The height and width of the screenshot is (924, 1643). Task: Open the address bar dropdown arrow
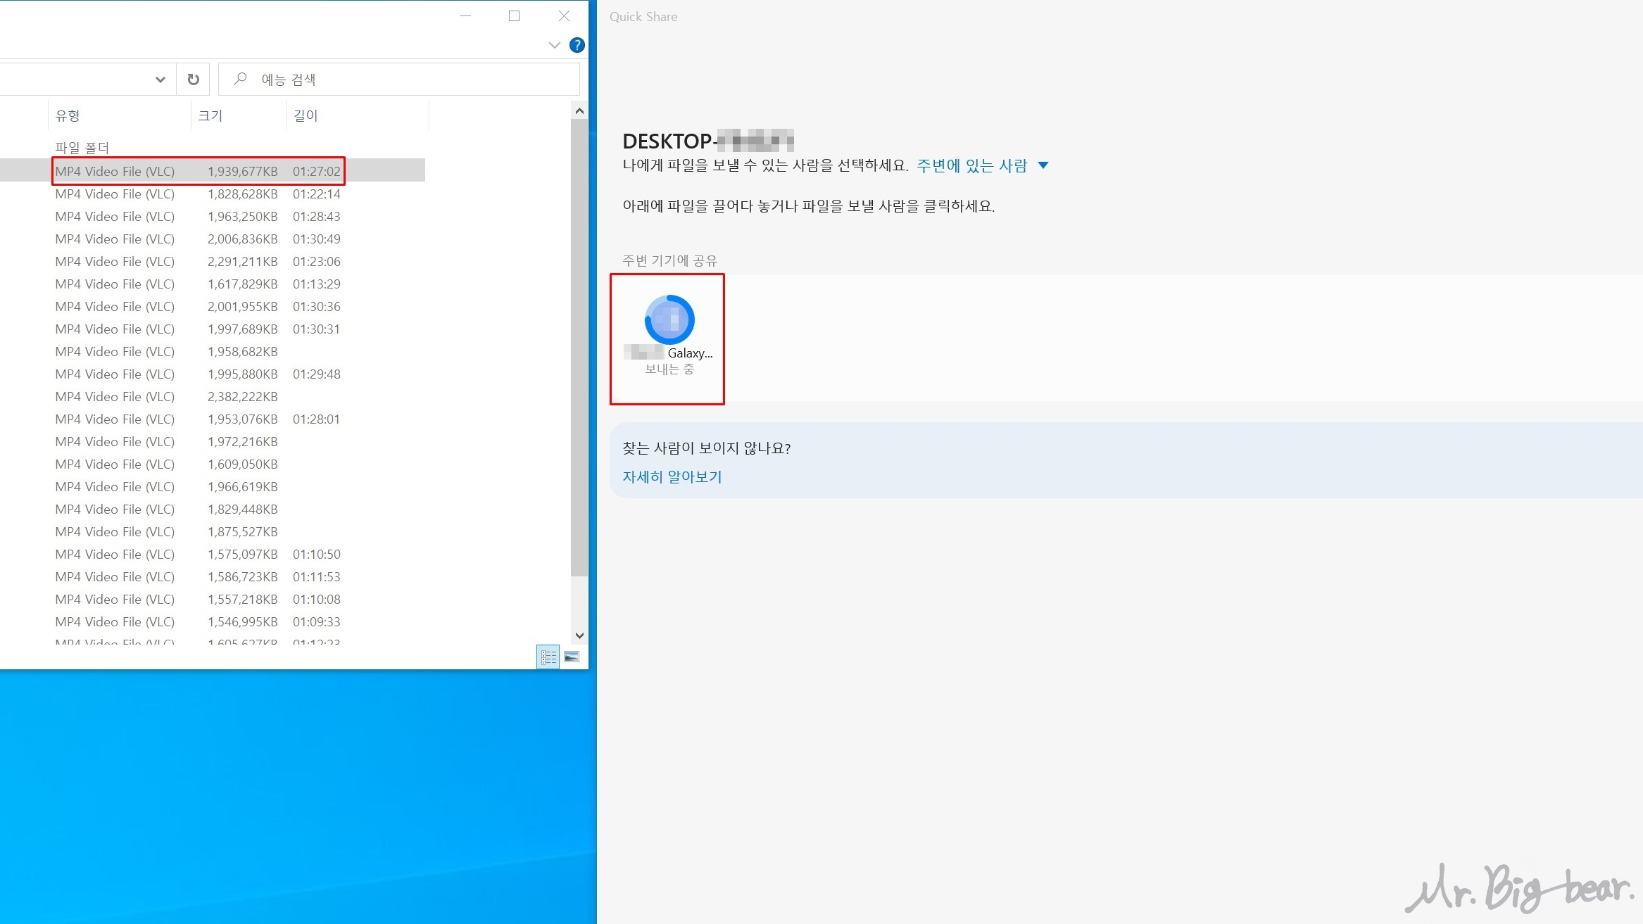pos(160,79)
